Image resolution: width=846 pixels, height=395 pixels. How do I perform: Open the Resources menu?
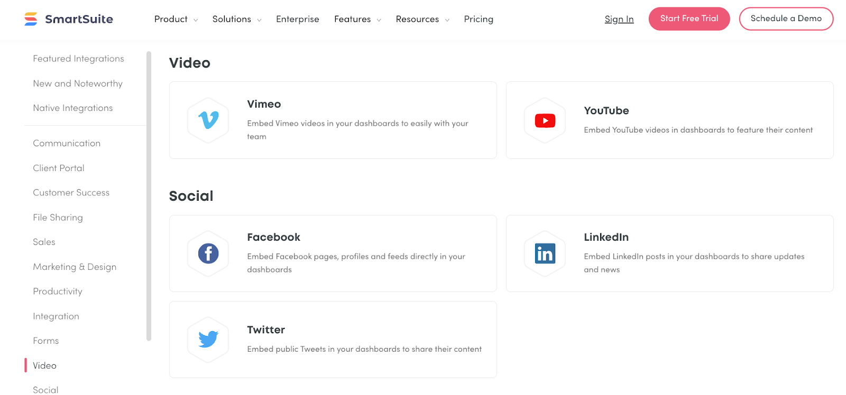417,19
